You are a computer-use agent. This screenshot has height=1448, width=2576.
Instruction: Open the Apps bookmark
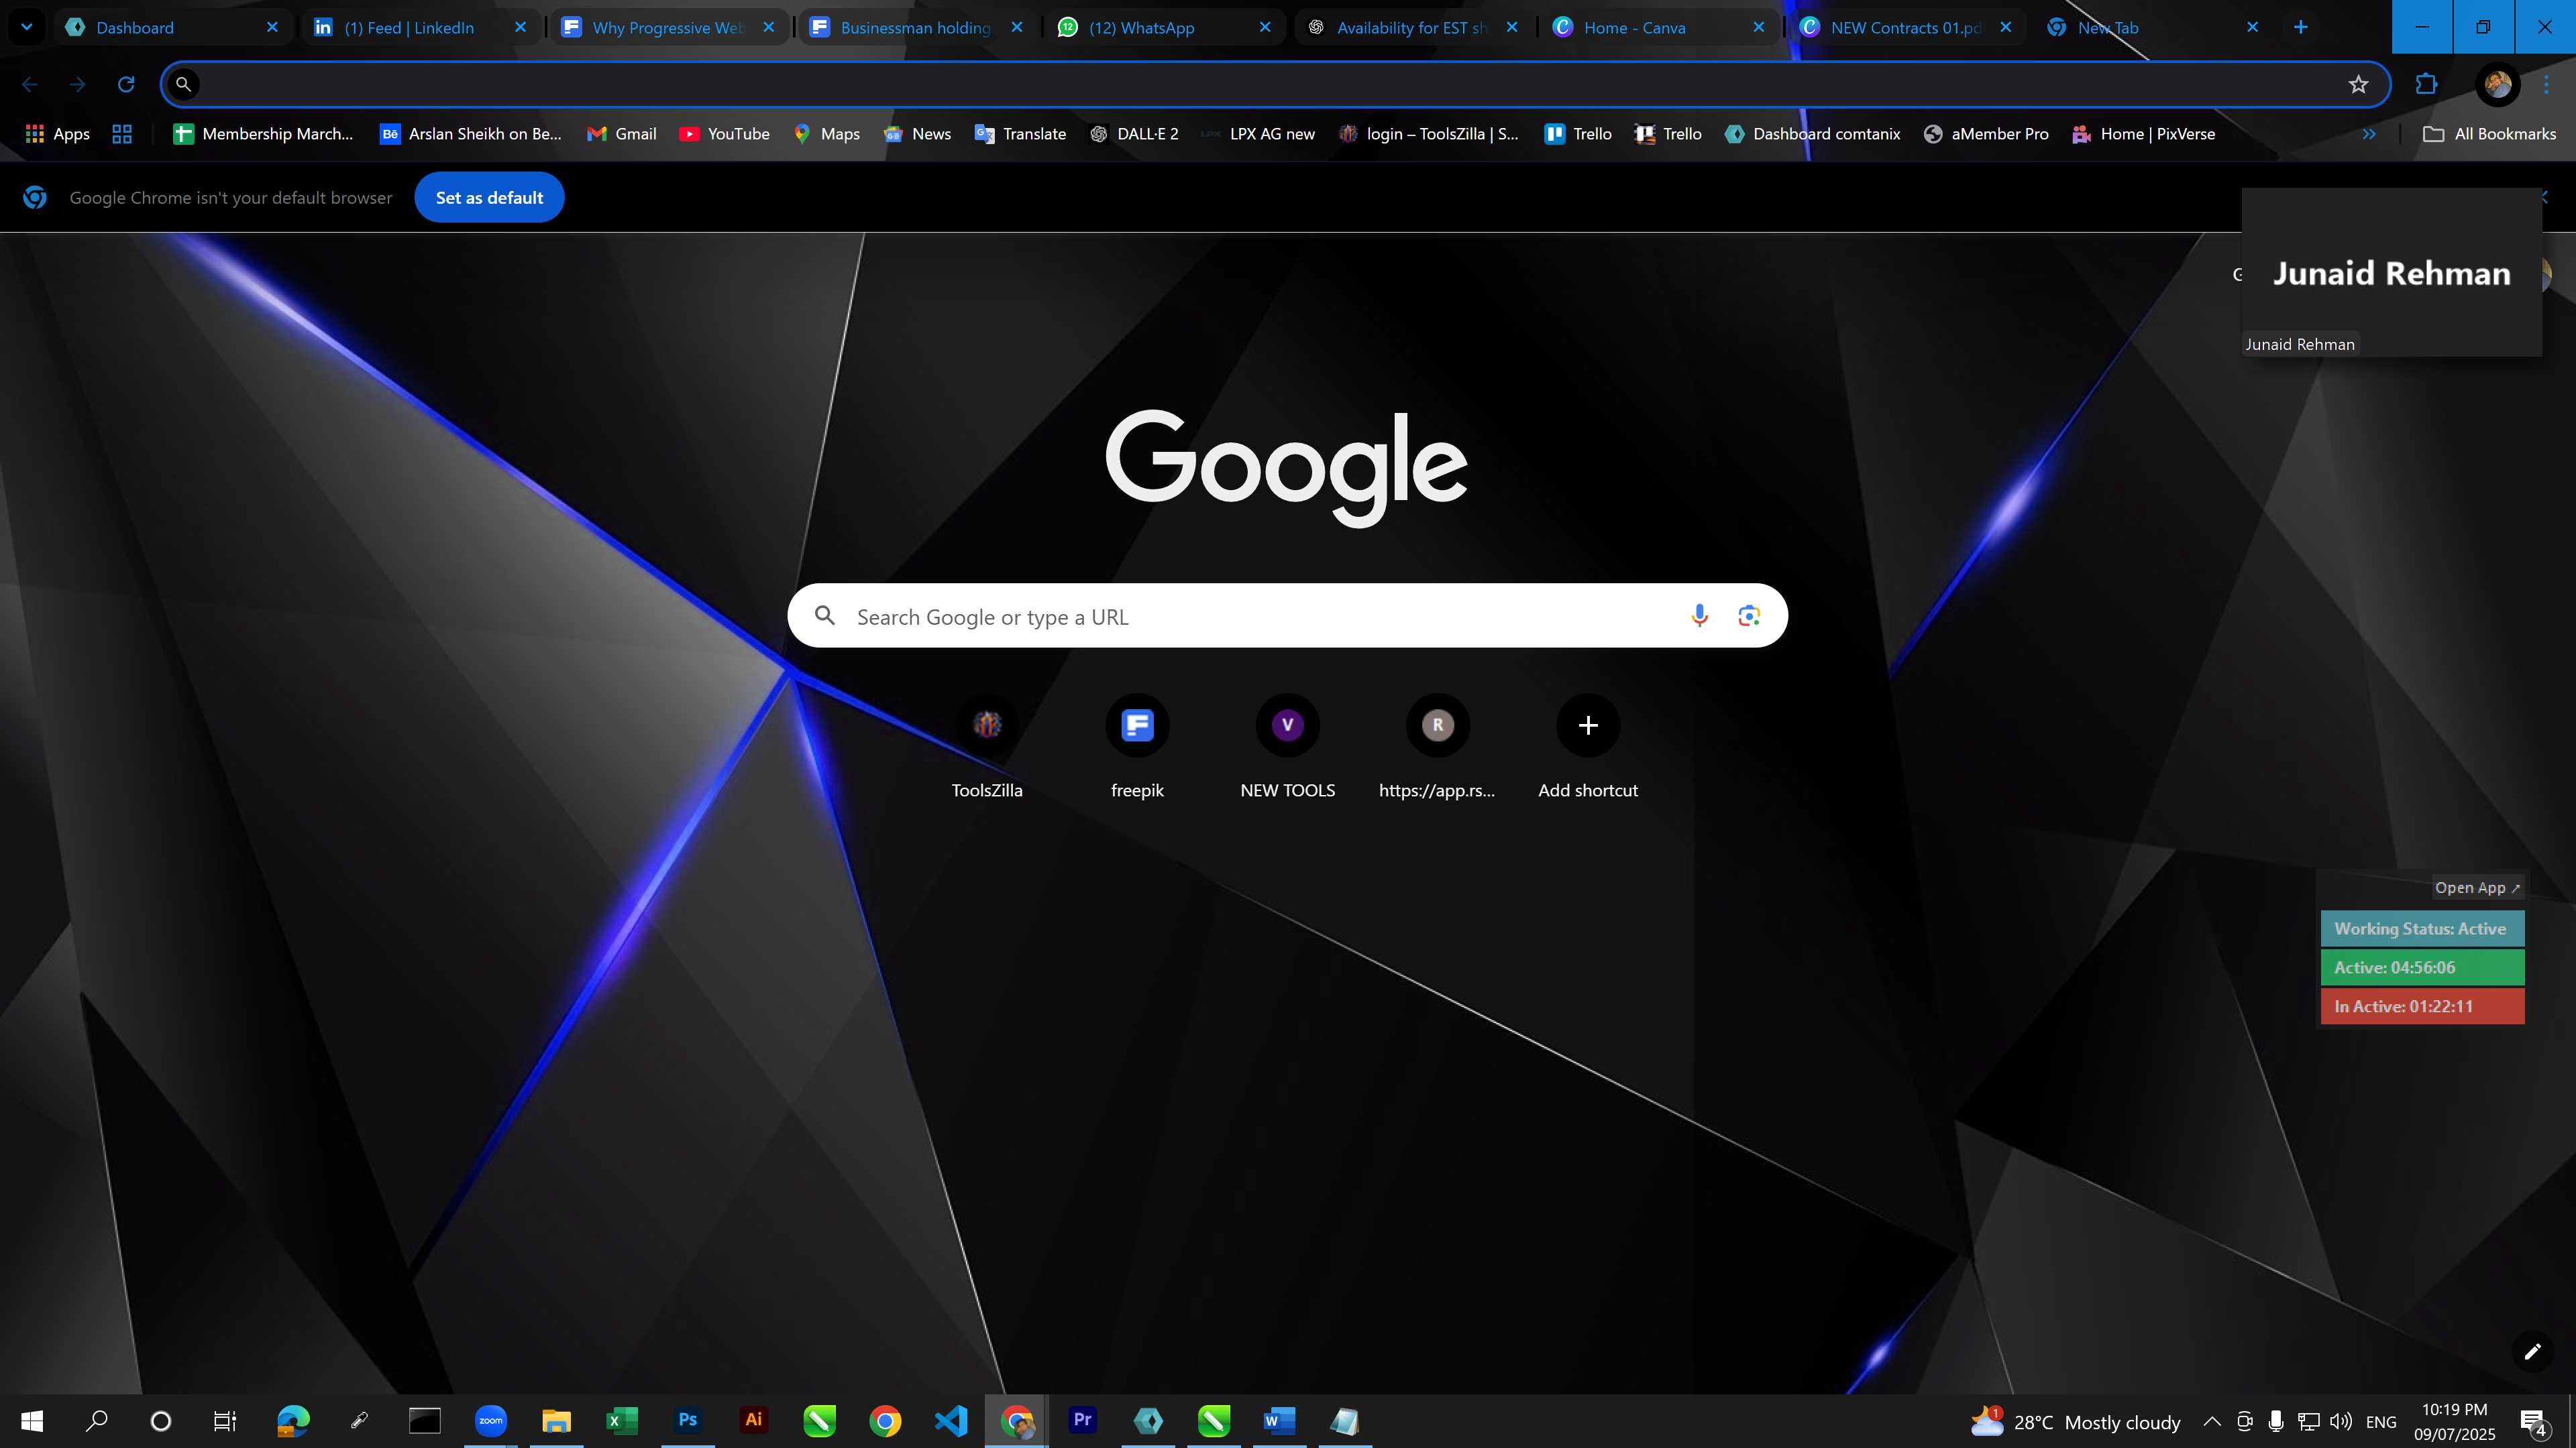(x=58, y=134)
